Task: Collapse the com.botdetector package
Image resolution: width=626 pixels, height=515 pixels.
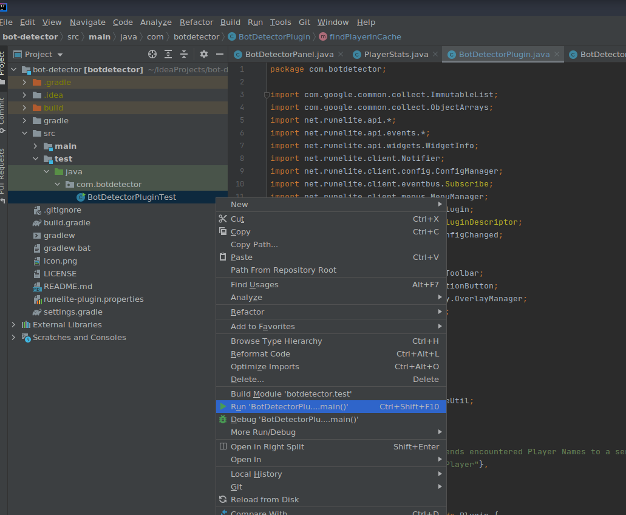Action: point(57,185)
